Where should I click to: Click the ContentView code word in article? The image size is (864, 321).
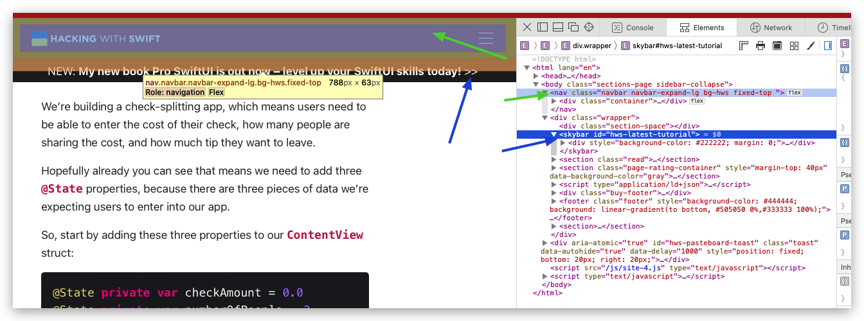(x=325, y=235)
